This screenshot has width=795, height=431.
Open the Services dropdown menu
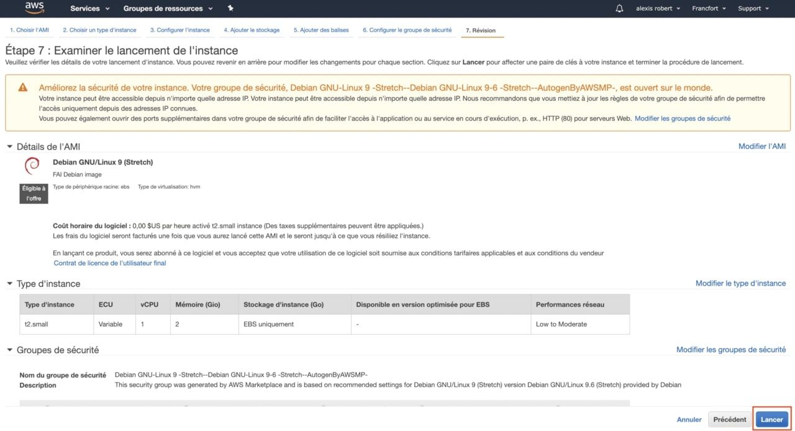coord(90,9)
